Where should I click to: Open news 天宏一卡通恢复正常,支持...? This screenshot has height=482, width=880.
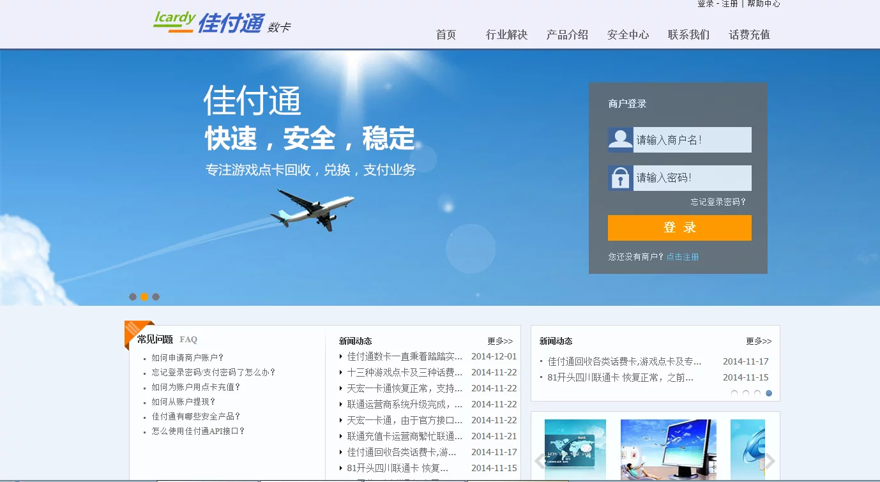405,388
